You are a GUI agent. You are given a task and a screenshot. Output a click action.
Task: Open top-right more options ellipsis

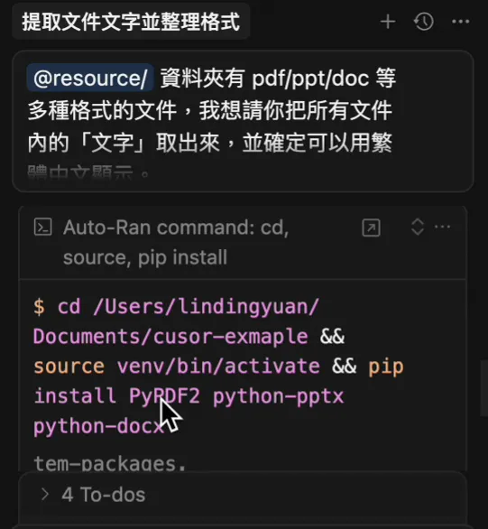coord(460,22)
